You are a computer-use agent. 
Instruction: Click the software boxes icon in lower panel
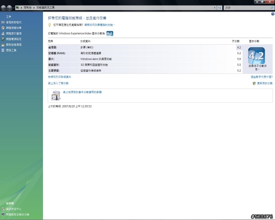point(56,96)
